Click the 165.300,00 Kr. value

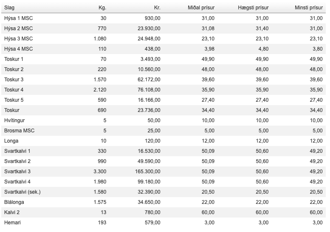(147, 172)
